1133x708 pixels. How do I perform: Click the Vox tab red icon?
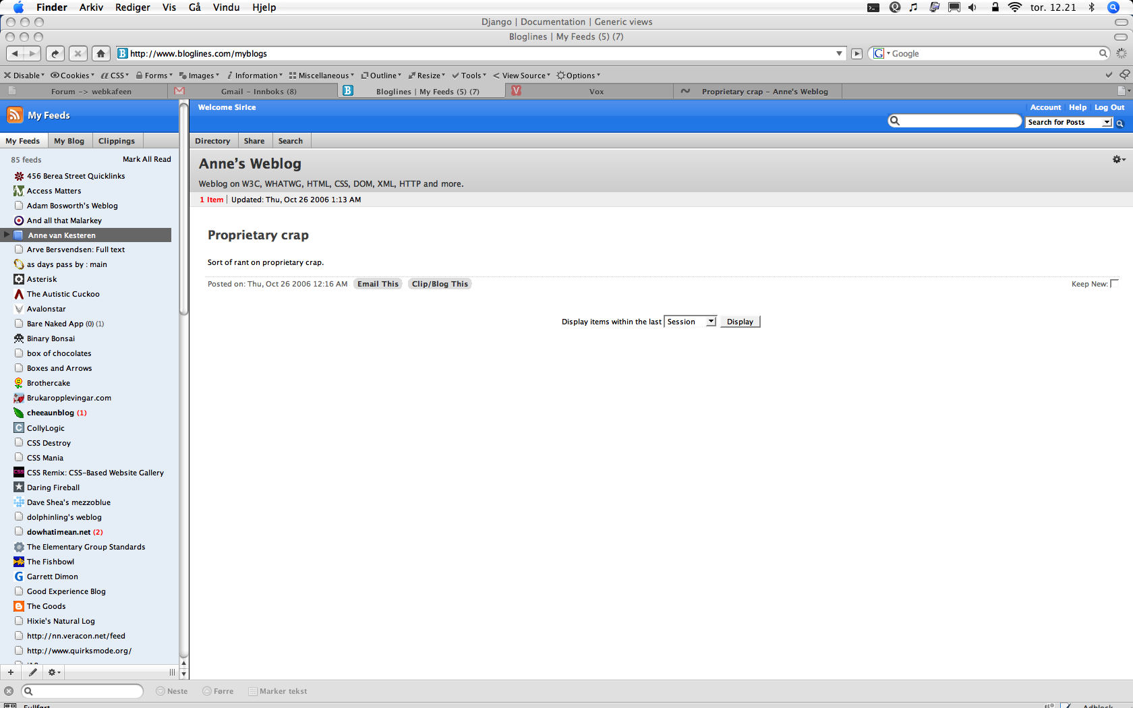[x=516, y=91]
